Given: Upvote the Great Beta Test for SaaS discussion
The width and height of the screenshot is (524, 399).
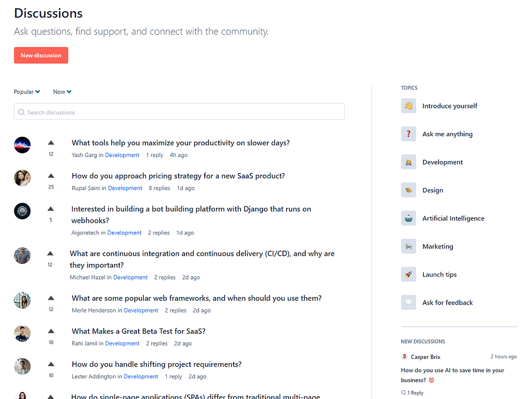Looking at the screenshot, I should click(51, 331).
